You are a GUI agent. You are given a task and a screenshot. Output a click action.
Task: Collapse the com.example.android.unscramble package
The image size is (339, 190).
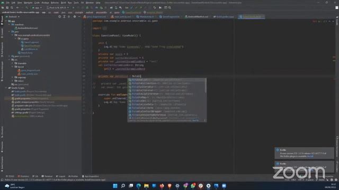pos(13,35)
